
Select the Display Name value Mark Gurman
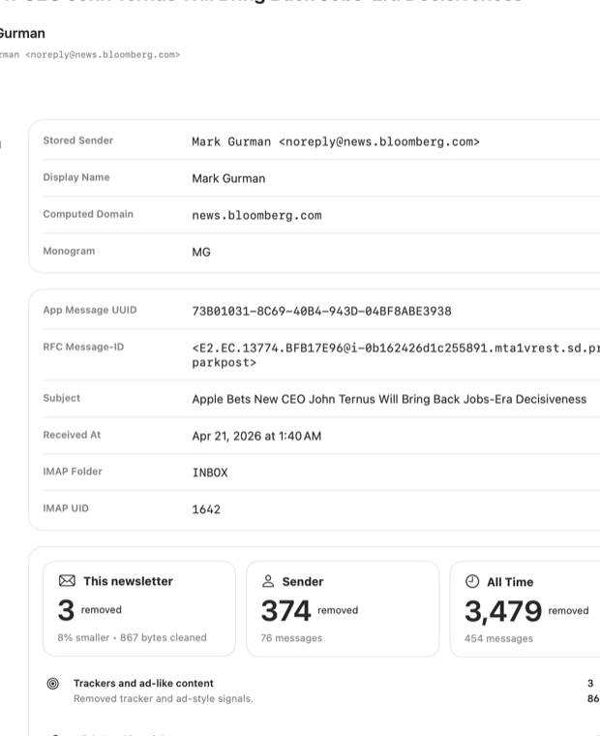pyautogui.click(x=228, y=178)
